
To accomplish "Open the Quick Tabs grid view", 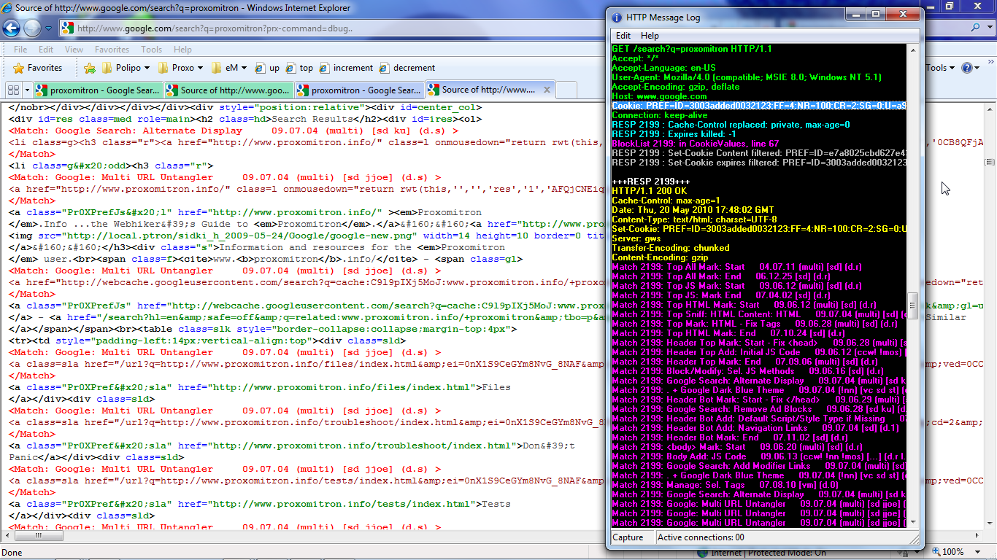I will pos(12,90).
